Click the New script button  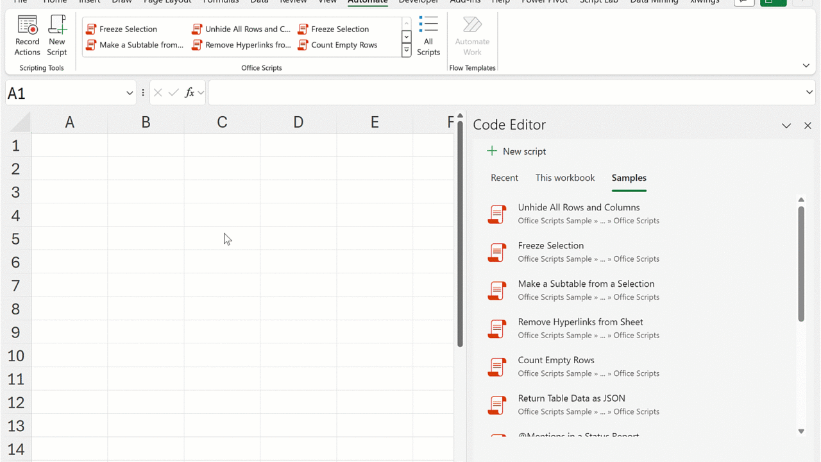pyautogui.click(x=517, y=151)
